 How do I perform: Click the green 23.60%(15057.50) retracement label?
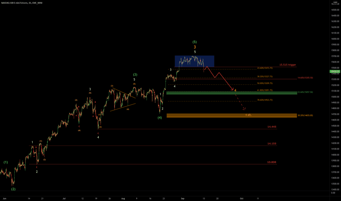pos(306,92)
